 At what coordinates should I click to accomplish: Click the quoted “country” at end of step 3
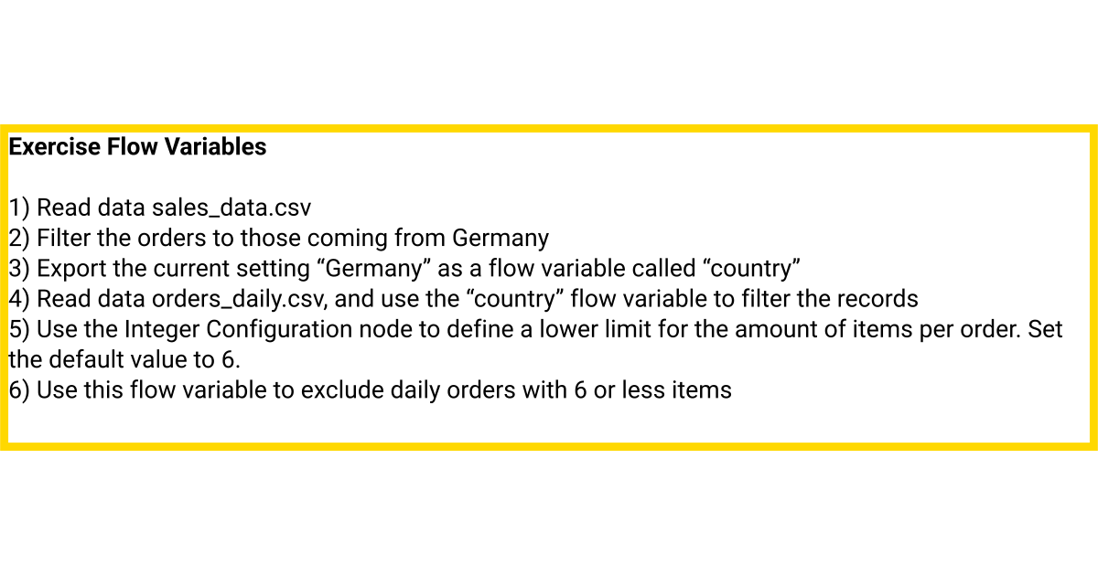point(753,269)
